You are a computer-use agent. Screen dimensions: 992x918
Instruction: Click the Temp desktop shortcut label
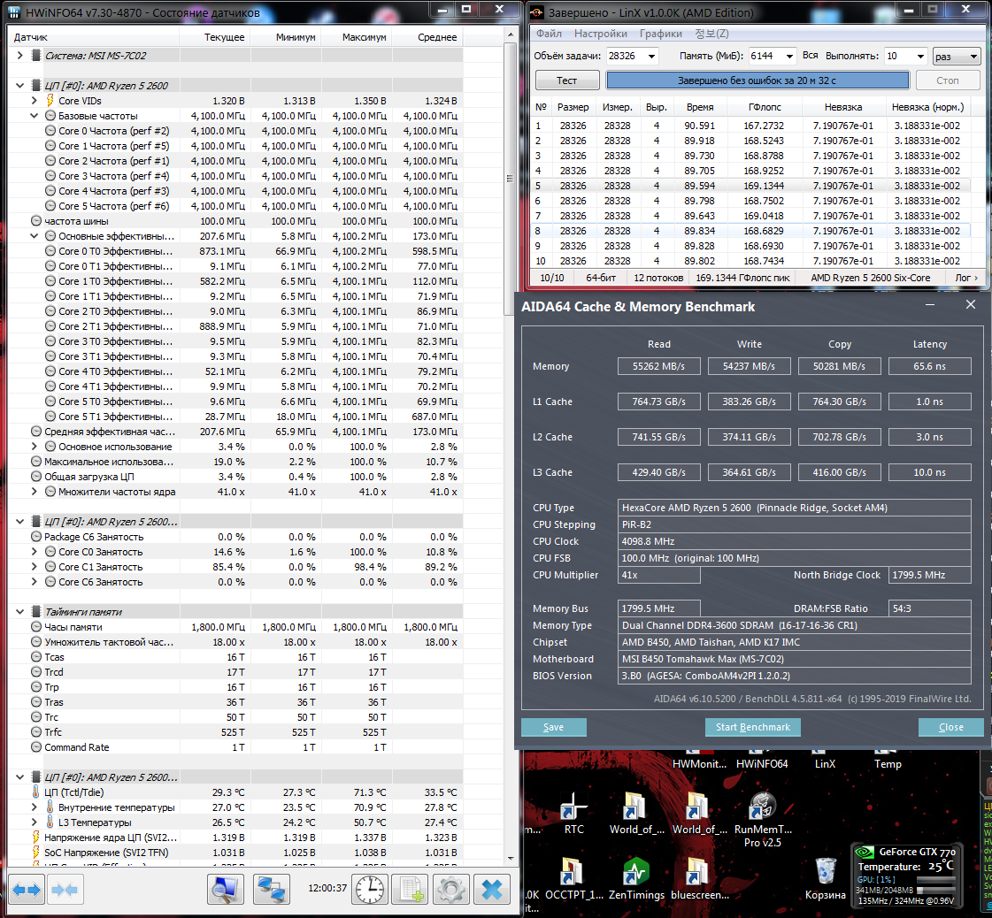pos(888,764)
